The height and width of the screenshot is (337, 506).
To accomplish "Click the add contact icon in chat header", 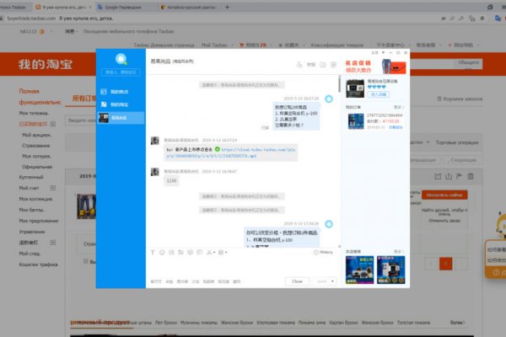I will (x=299, y=63).
